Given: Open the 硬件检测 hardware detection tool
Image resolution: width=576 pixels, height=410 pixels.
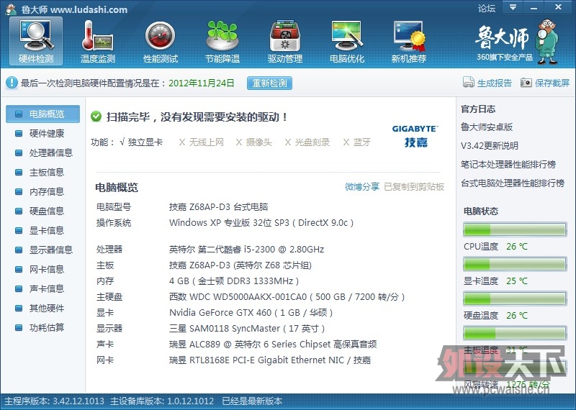Looking at the screenshot, I should [x=36, y=42].
